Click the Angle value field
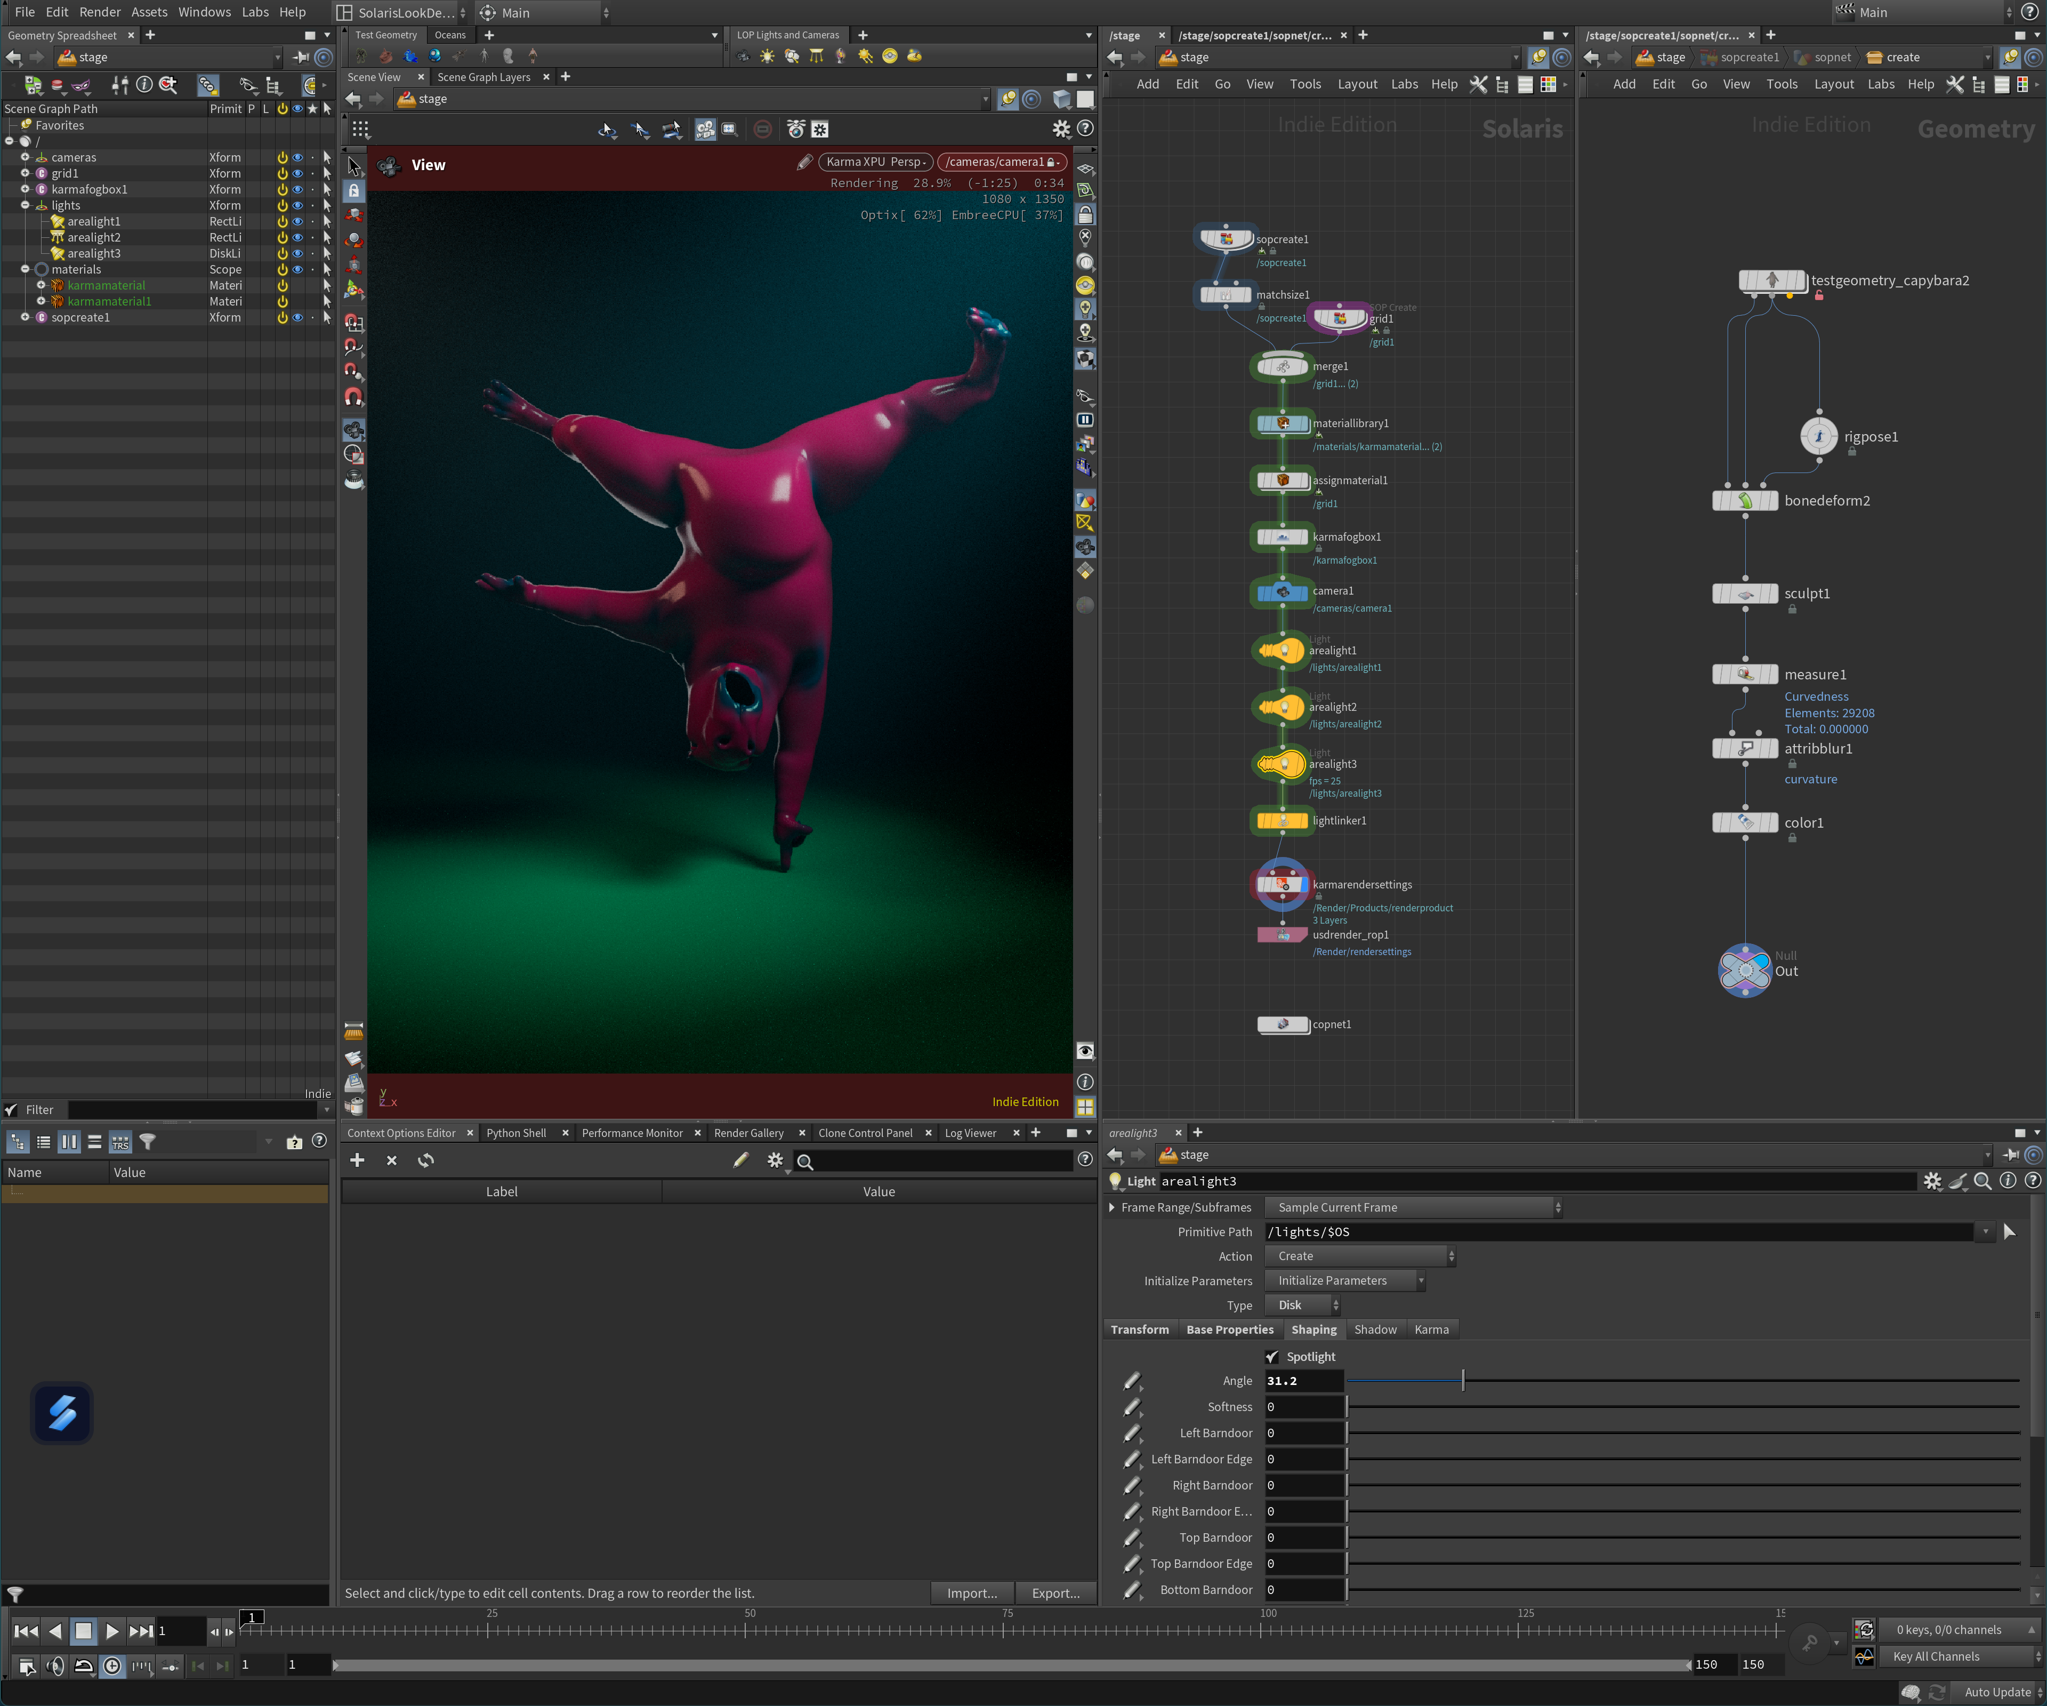2047x1706 pixels. pos(1304,1381)
